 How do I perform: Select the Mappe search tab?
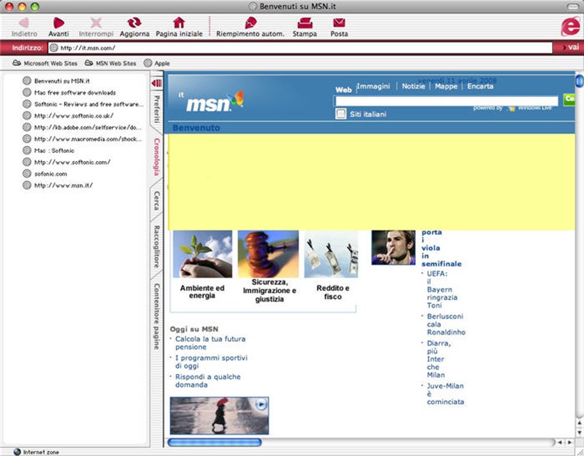click(x=446, y=86)
